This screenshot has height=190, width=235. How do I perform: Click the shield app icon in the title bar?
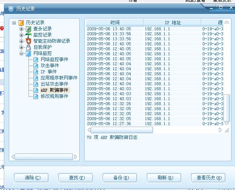click(11, 9)
